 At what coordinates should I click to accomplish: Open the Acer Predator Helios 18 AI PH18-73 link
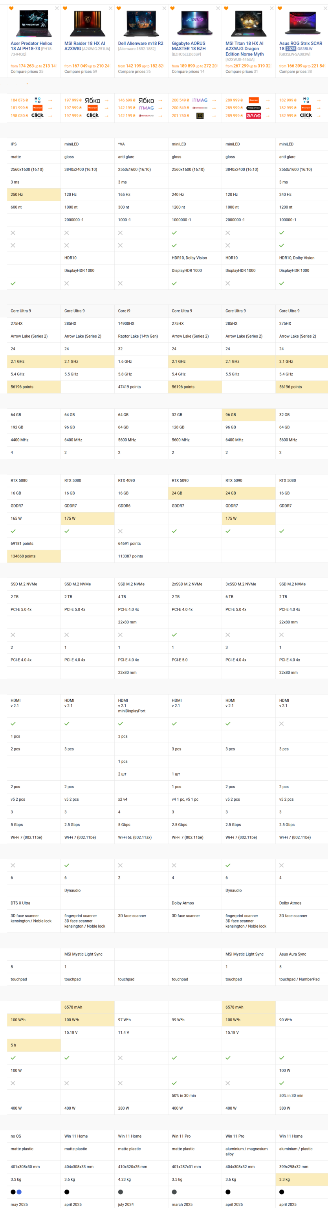click(31, 46)
